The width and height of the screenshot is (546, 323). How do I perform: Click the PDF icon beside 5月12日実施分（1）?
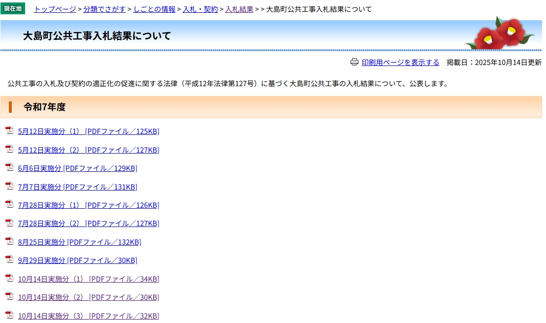[9, 130]
